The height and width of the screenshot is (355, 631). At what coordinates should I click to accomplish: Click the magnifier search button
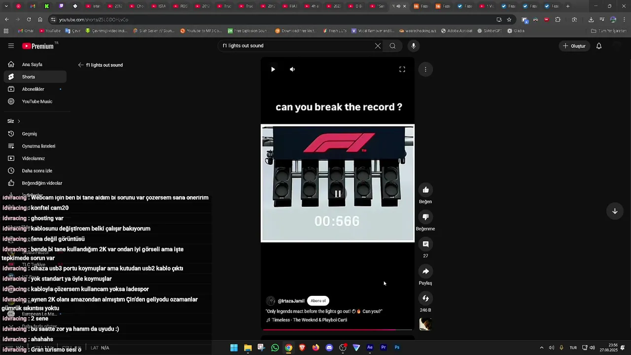pyautogui.click(x=392, y=46)
